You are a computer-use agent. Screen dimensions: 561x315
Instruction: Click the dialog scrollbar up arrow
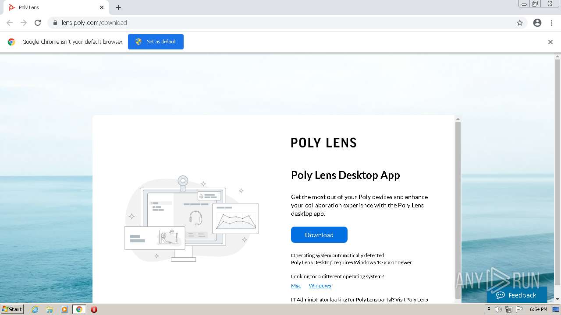(x=458, y=119)
